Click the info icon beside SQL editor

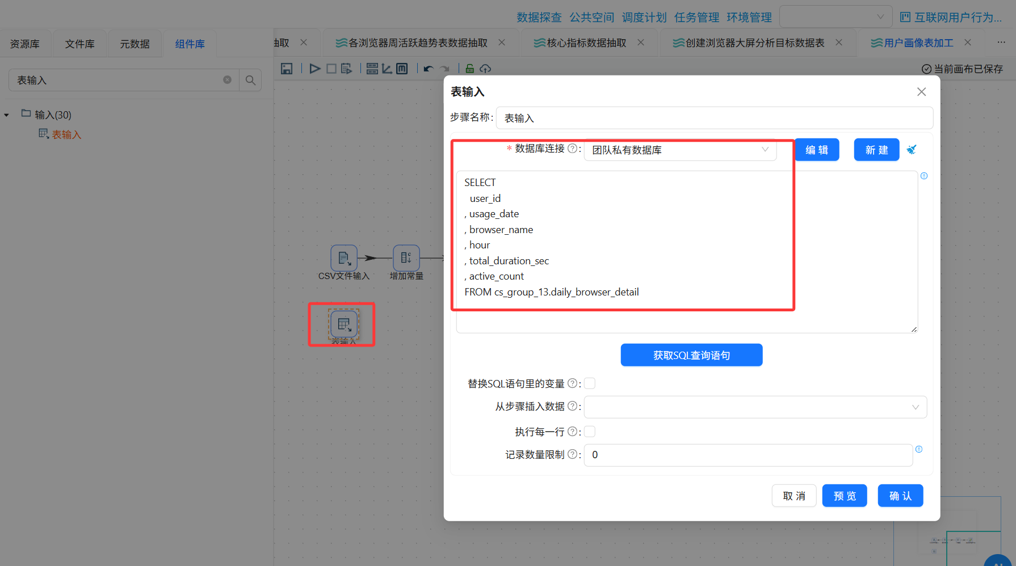(x=924, y=176)
